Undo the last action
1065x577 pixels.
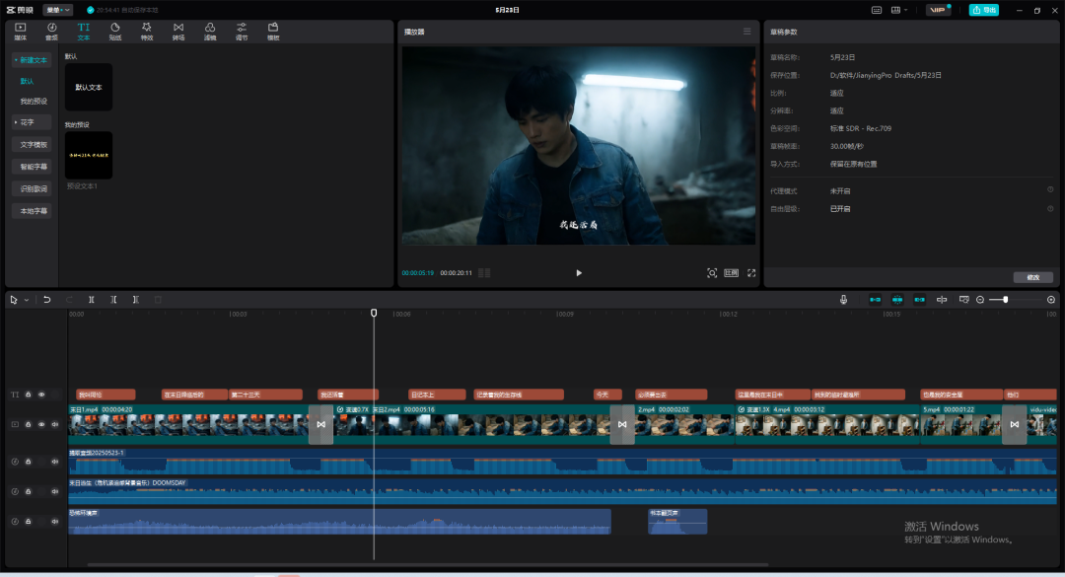click(x=47, y=300)
